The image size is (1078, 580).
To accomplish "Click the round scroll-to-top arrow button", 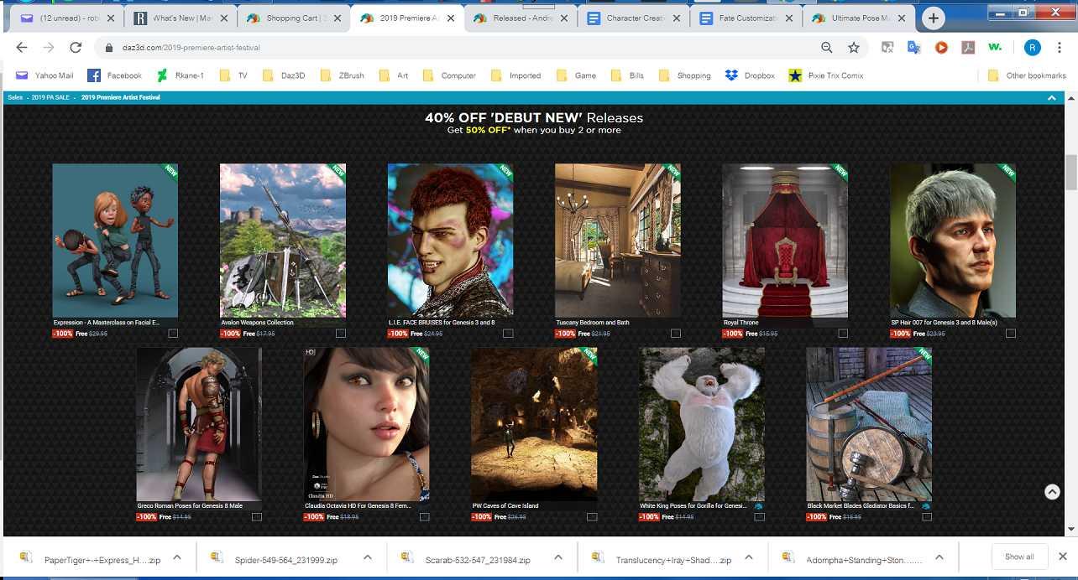I will point(1052,492).
